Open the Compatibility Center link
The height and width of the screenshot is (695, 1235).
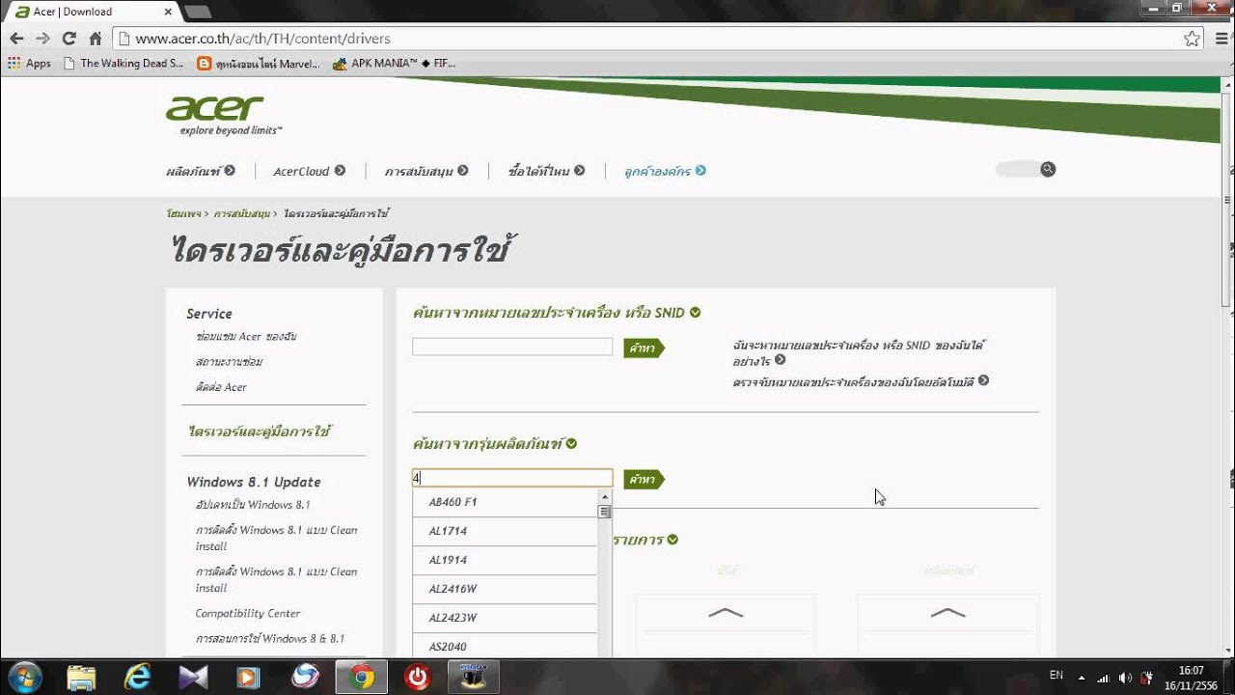point(248,613)
